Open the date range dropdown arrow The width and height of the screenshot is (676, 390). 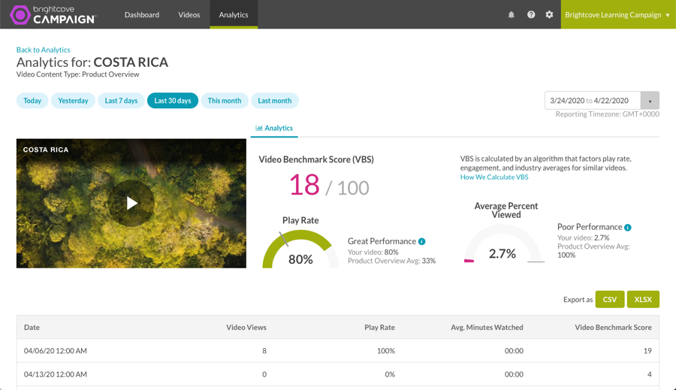tap(650, 101)
